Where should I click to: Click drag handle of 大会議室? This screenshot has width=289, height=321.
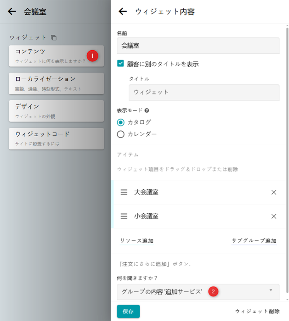click(124, 192)
